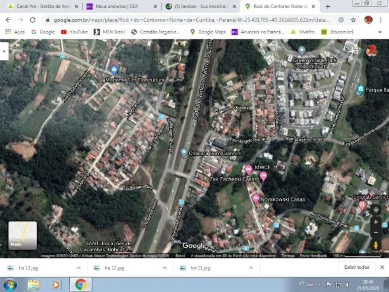389x292 pixels.
Task: Open the Google bookmark
Action: pyautogui.click(x=43, y=32)
